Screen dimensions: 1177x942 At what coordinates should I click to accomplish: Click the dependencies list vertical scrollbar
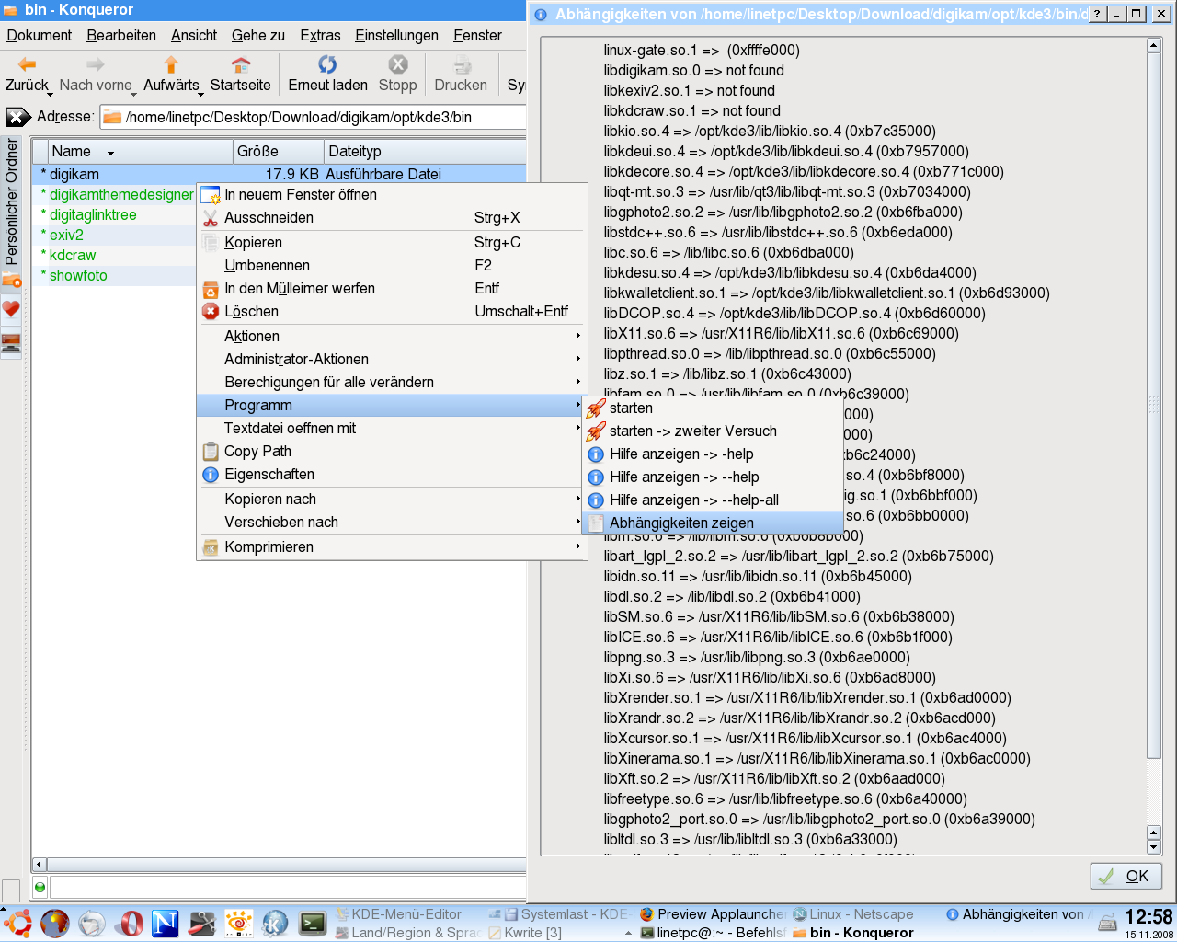[1154, 405]
